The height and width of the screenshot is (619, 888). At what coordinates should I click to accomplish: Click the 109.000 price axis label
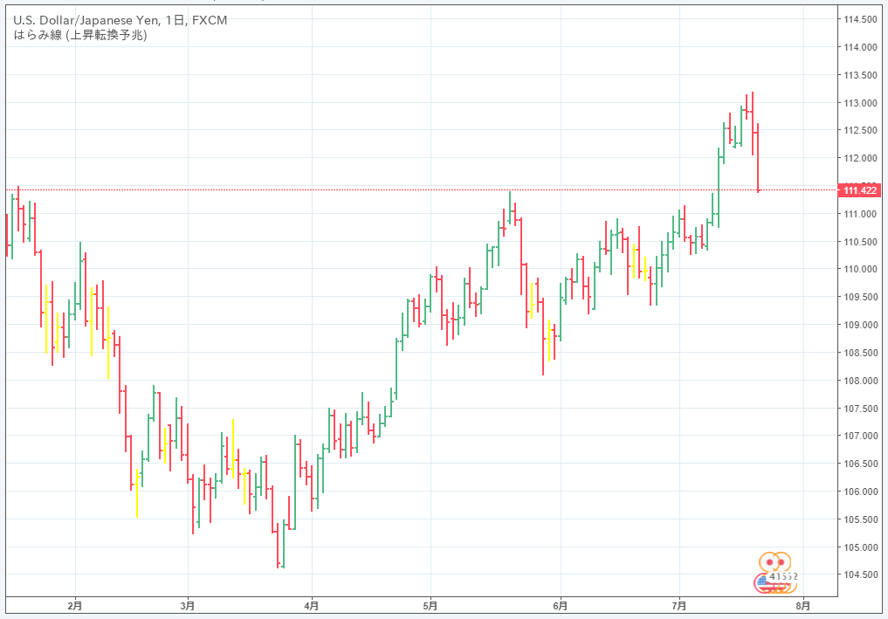860,325
